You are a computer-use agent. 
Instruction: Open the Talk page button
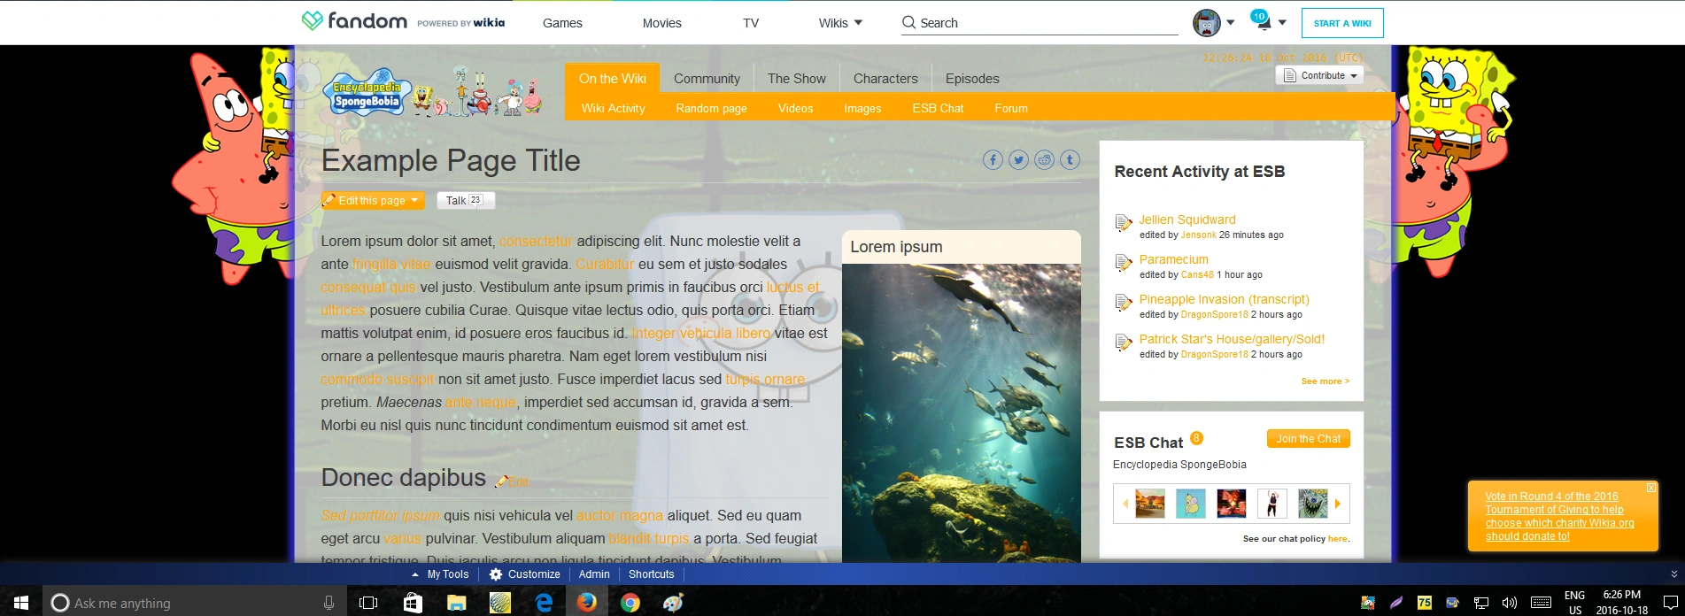tap(465, 200)
